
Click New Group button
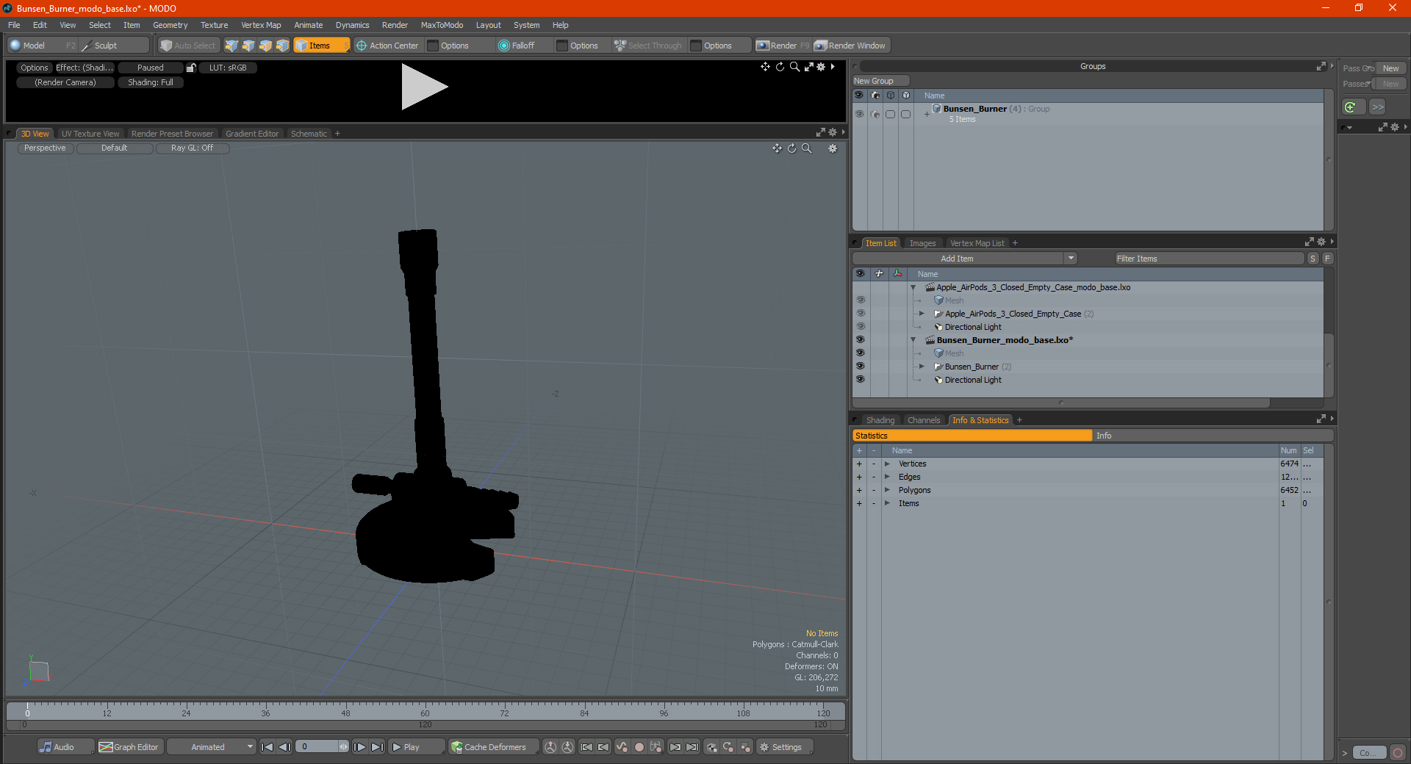880,81
